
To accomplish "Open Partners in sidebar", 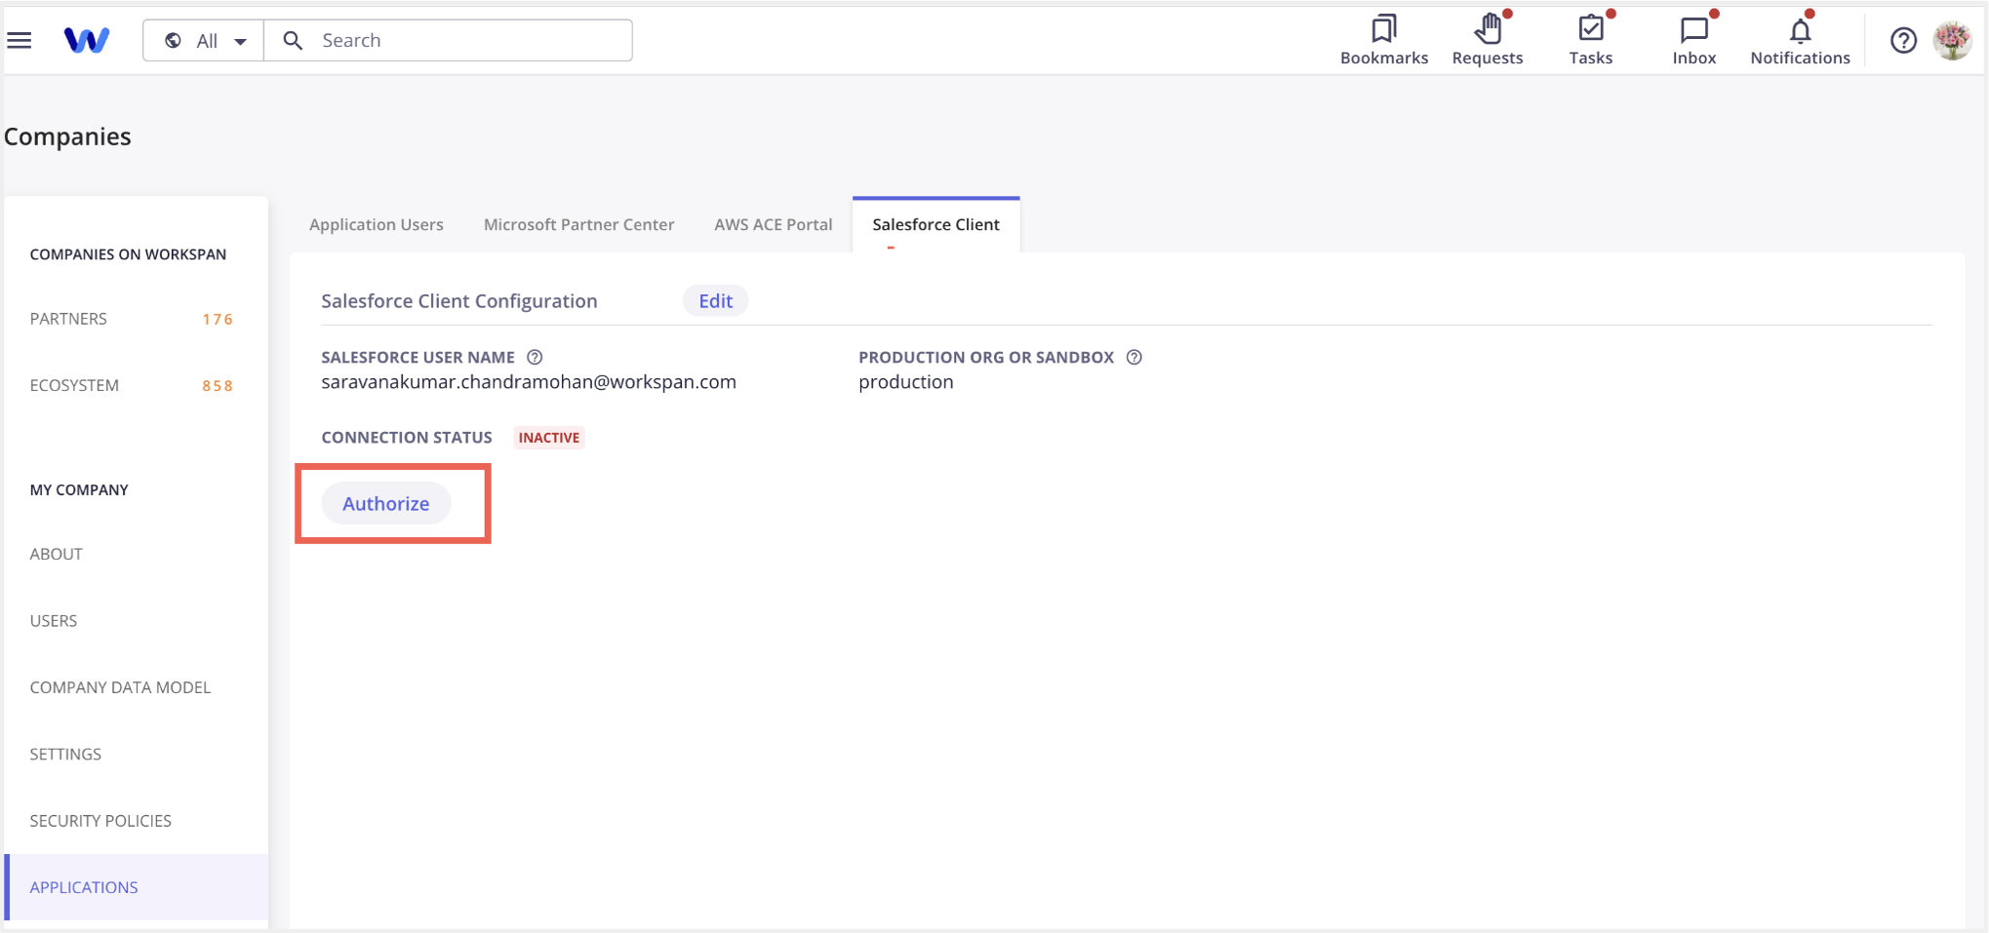I will pyautogui.click(x=136, y=319).
